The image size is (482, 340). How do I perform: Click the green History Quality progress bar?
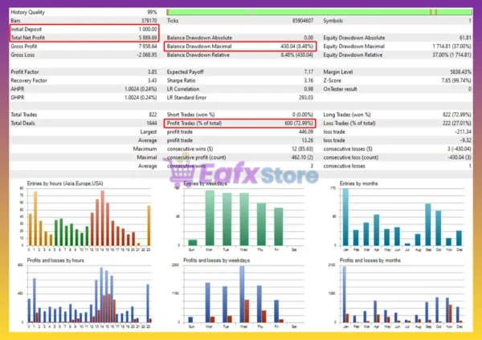point(320,12)
